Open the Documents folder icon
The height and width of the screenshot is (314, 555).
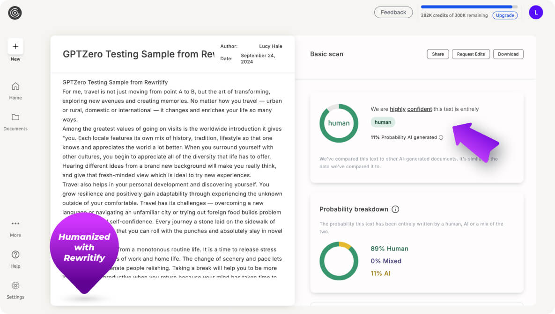(x=15, y=117)
